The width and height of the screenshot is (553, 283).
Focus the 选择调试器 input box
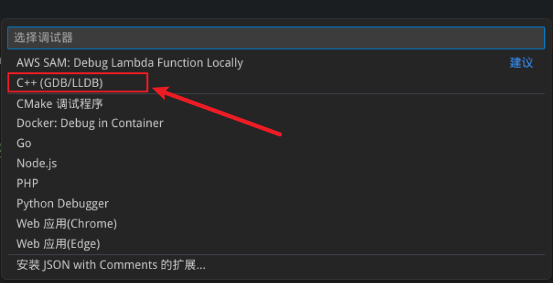tap(276, 38)
